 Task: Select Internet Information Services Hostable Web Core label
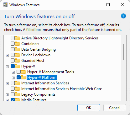tap(62, 89)
